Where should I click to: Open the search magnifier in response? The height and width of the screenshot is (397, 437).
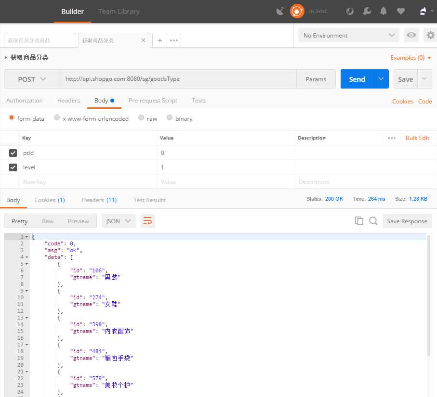373,221
